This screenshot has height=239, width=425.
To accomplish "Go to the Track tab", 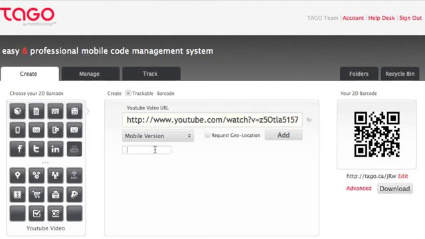I will (x=151, y=74).
